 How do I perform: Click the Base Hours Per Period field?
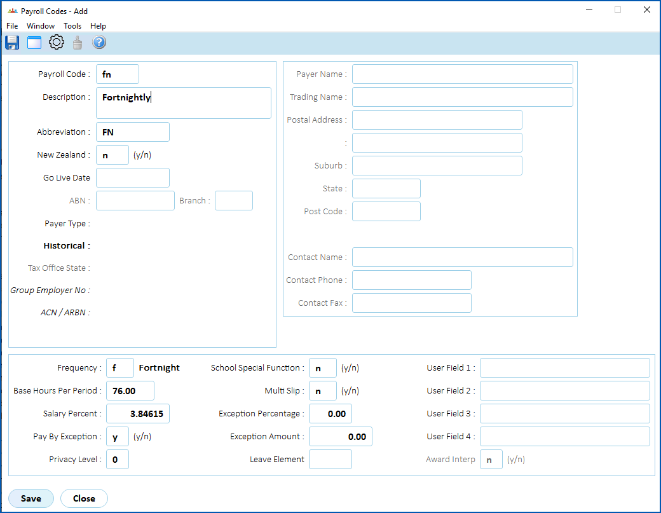pos(130,391)
